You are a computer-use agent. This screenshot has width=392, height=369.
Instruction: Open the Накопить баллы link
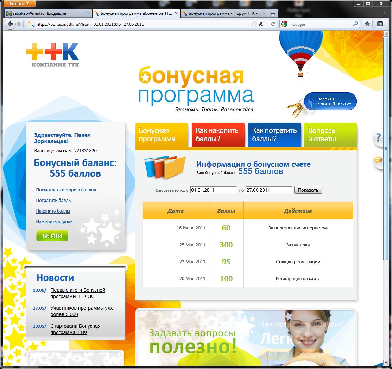coord(53,211)
